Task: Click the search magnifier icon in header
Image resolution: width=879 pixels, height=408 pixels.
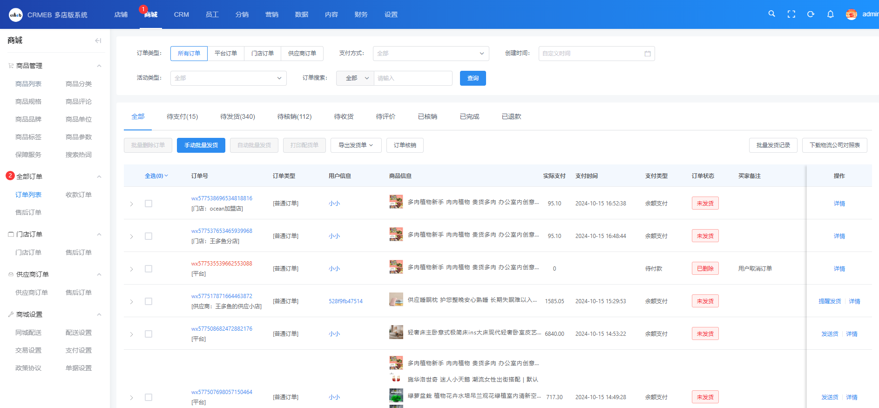Action: (771, 14)
